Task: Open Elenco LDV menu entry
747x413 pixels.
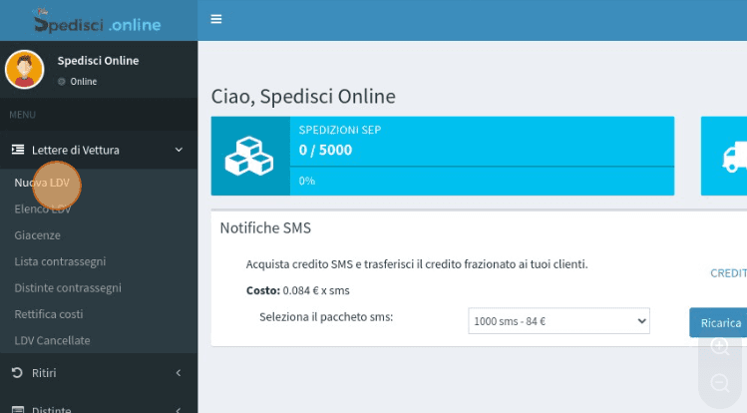Action: pos(43,208)
